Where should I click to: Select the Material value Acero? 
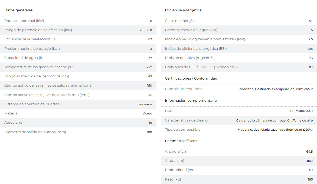tap(148, 114)
